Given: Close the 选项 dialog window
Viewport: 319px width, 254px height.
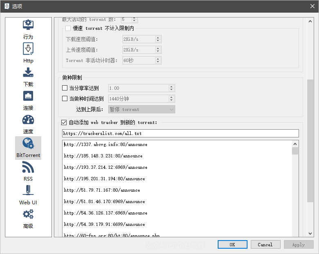Looking at the screenshot, I should tap(312, 6).
